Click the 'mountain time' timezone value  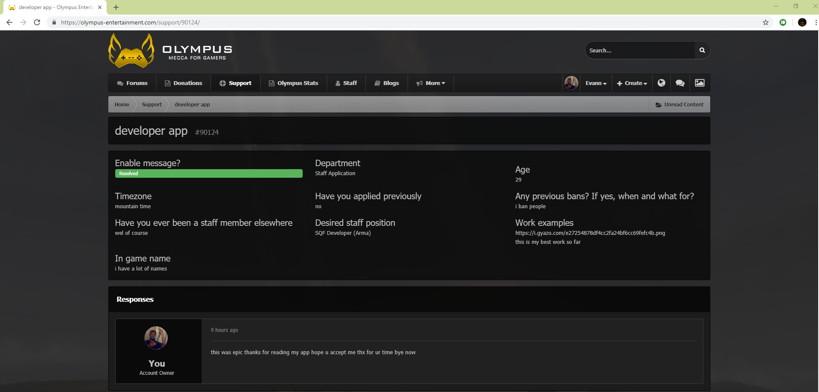pos(133,207)
